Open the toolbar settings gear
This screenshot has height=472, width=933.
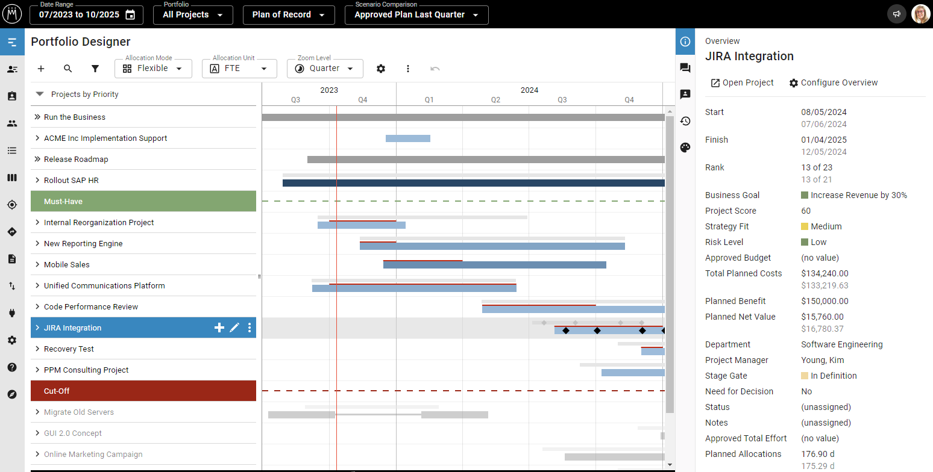381,69
